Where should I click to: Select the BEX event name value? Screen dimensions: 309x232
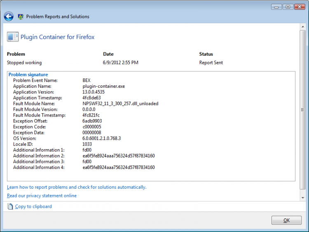(x=87, y=80)
